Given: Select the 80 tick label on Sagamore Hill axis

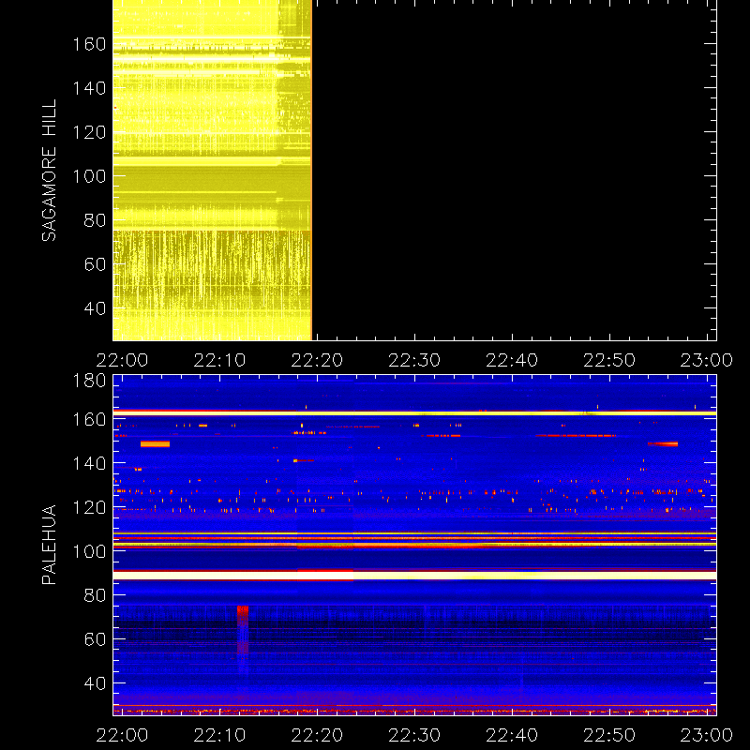Looking at the screenshot, I should pos(95,220).
